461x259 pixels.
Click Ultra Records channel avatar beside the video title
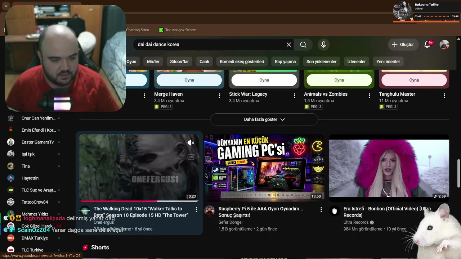335,211
